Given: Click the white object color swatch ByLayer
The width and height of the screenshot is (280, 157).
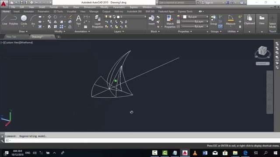Looking at the screenshot, I should pyautogui.click(x=185, y=17).
